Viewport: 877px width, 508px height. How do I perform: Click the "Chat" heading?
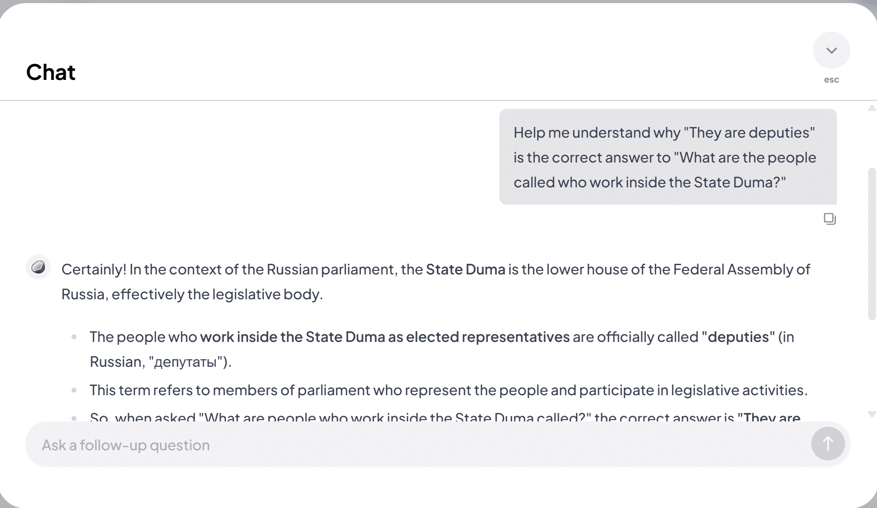51,72
